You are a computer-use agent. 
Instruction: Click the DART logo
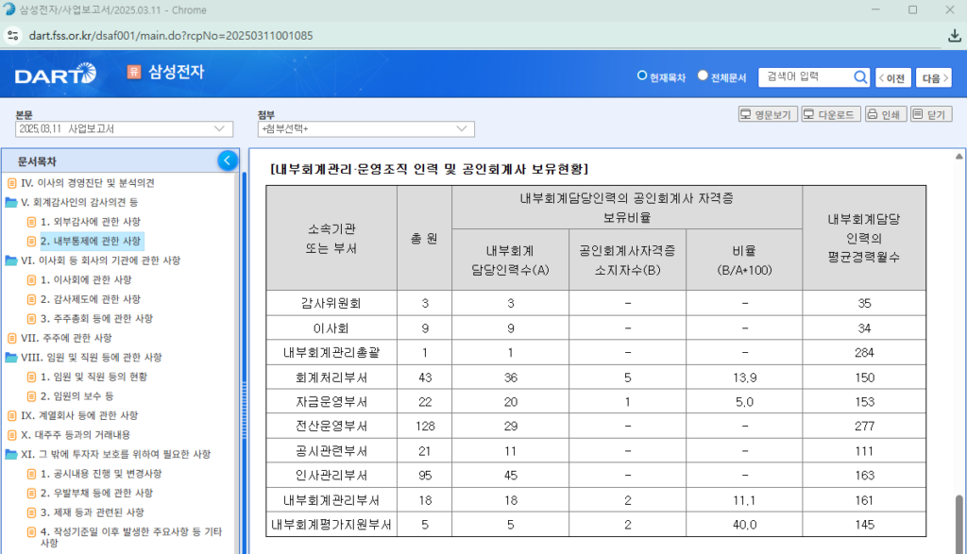56,76
